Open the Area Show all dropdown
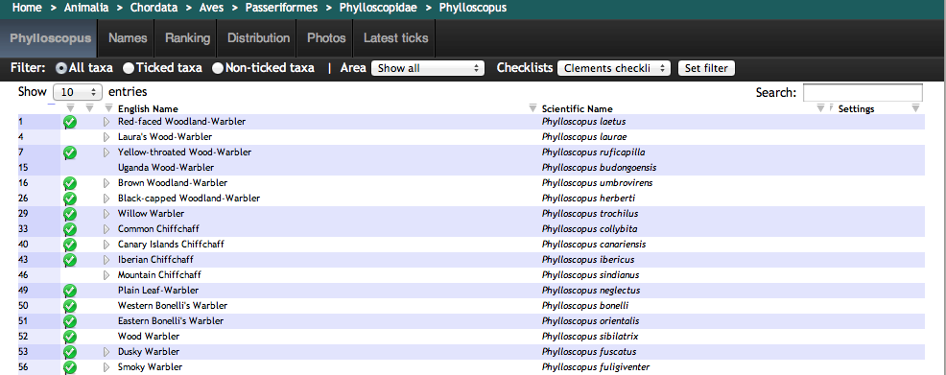Viewport: 946px width, 375px height. tap(428, 68)
